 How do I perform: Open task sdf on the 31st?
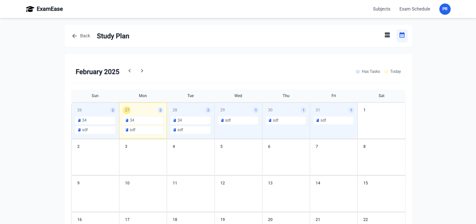(333, 120)
